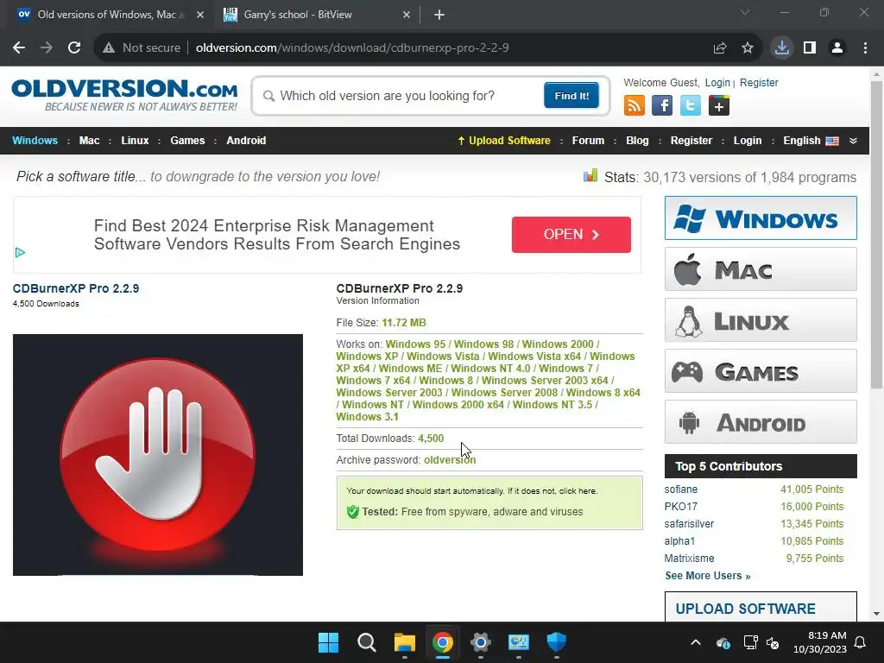Select Games in the navigation bar
Image resolution: width=884 pixels, height=663 pixels.
(x=187, y=141)
